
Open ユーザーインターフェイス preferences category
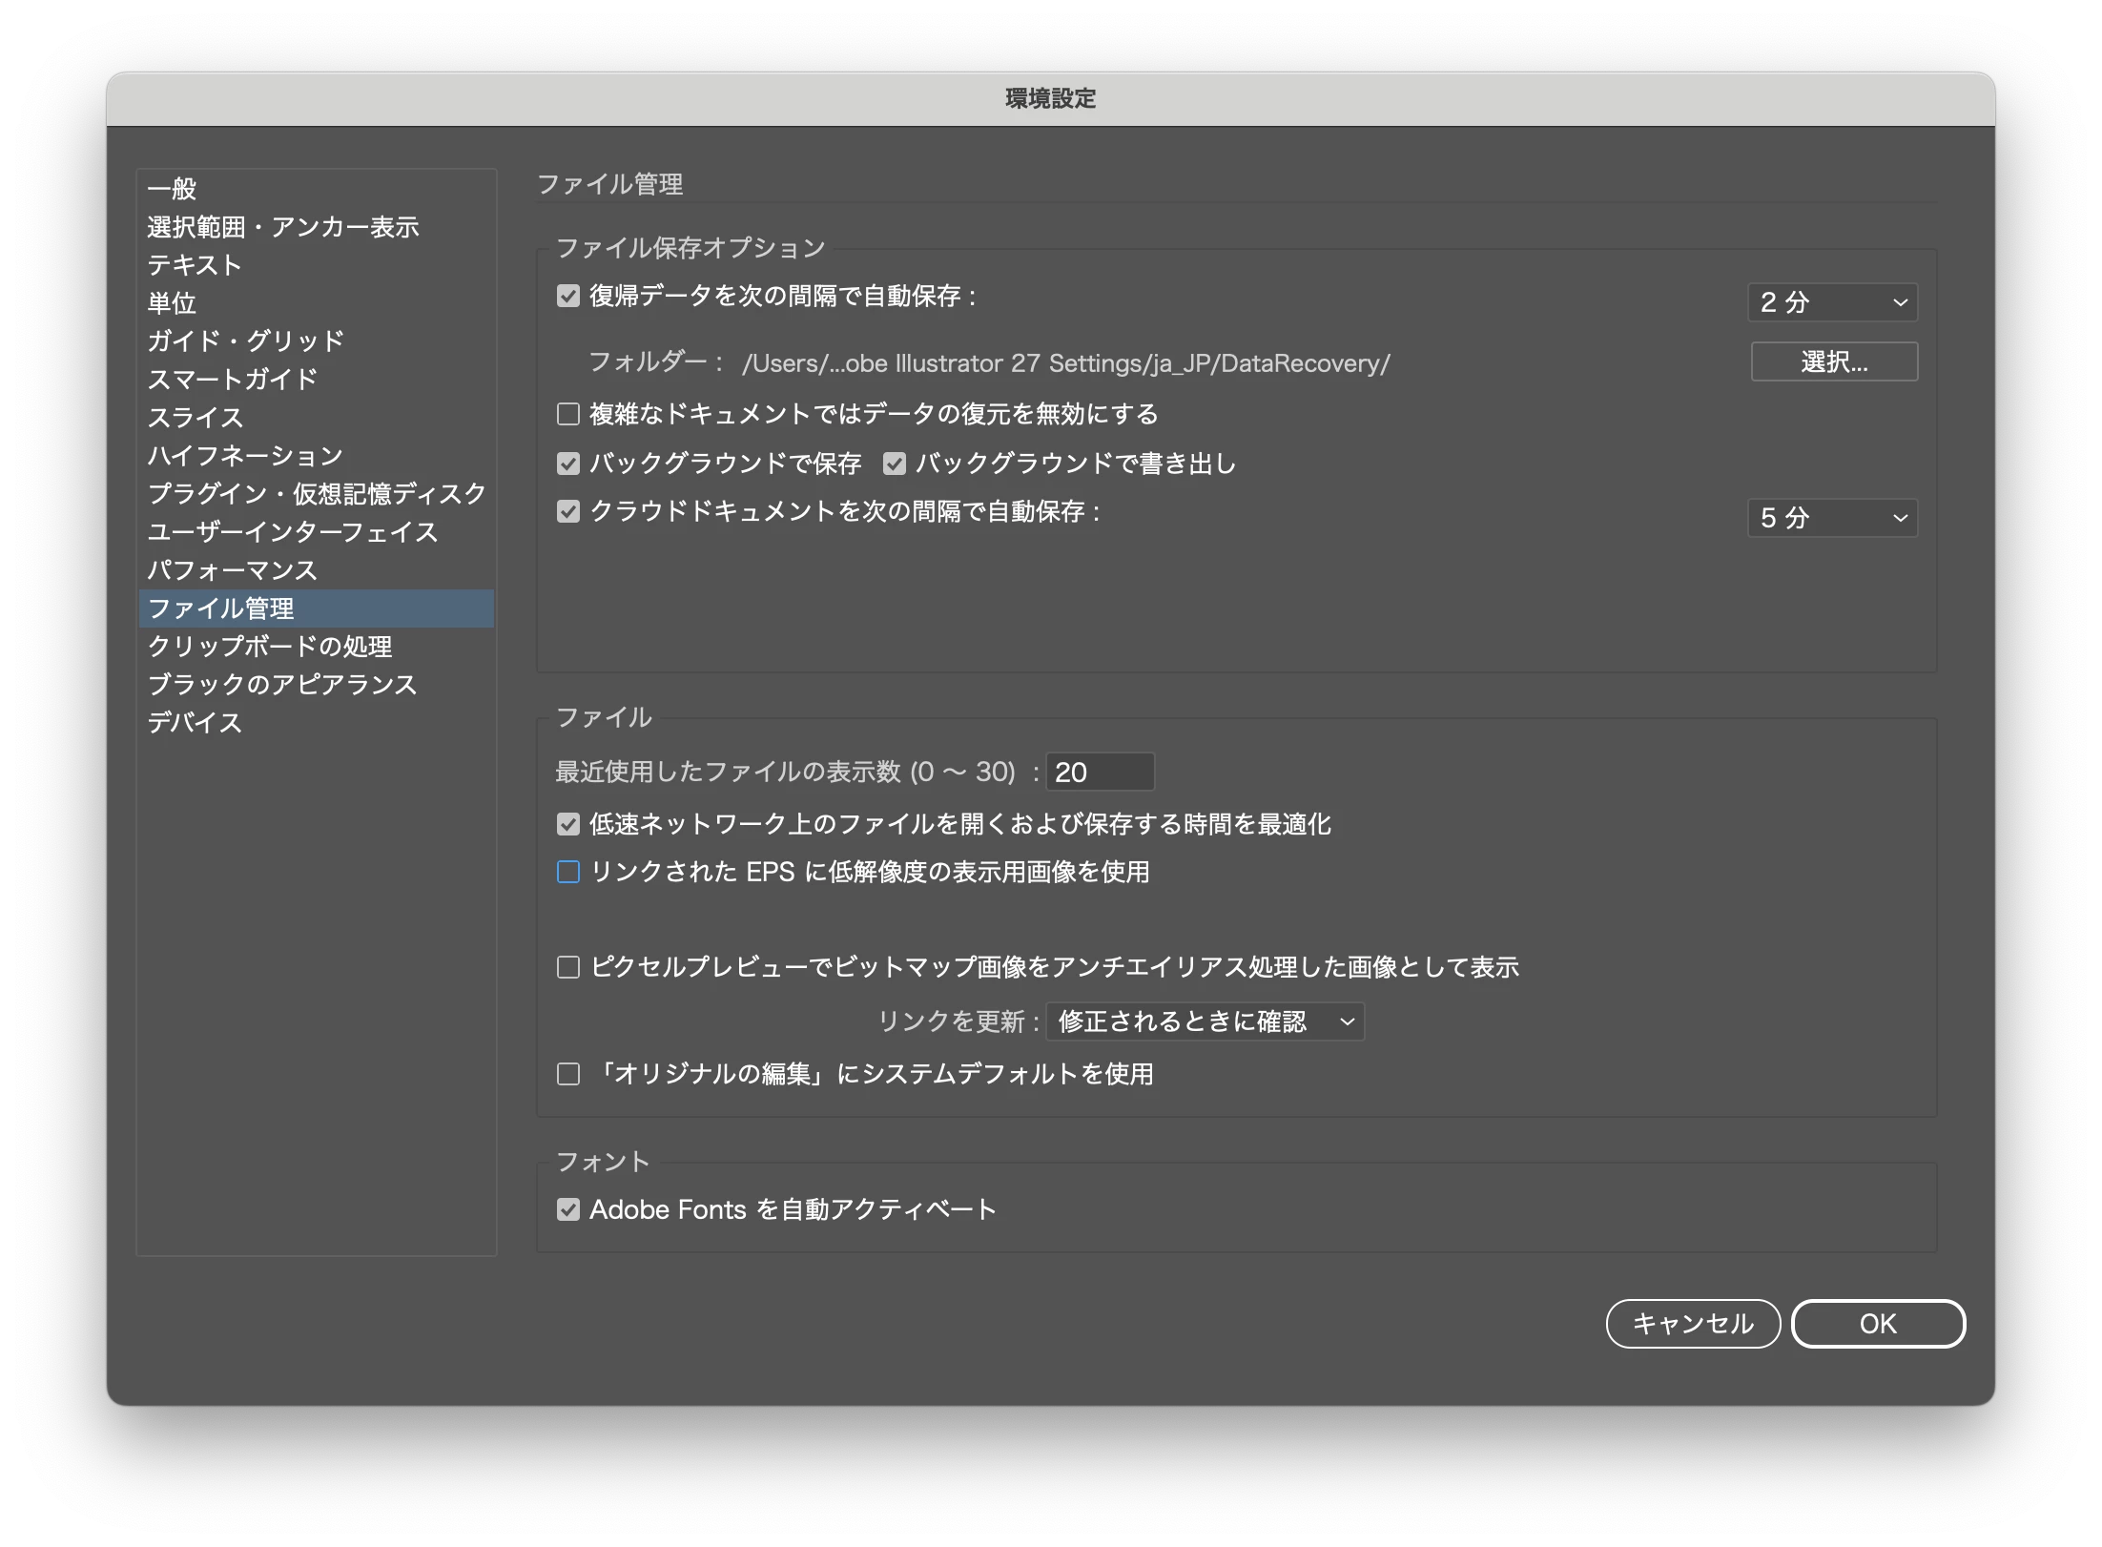click(x=292, y=532)
